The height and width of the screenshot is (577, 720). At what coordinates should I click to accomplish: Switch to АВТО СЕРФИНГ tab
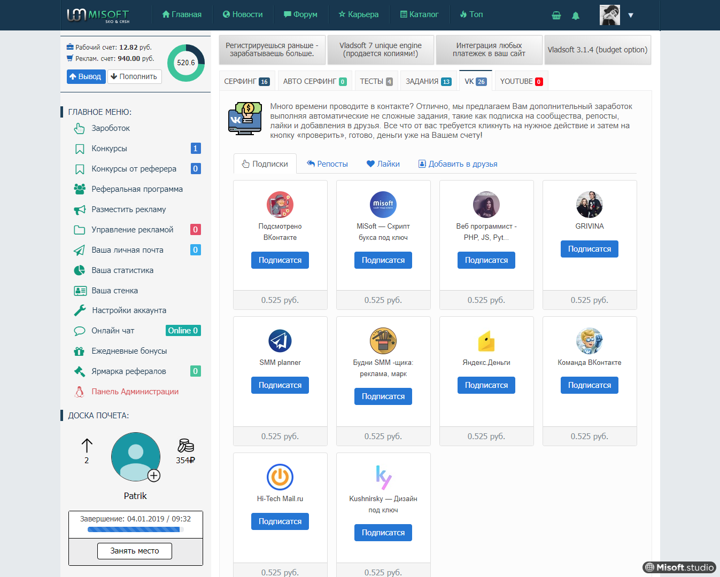pyautogui.click(x=315, y=81)
